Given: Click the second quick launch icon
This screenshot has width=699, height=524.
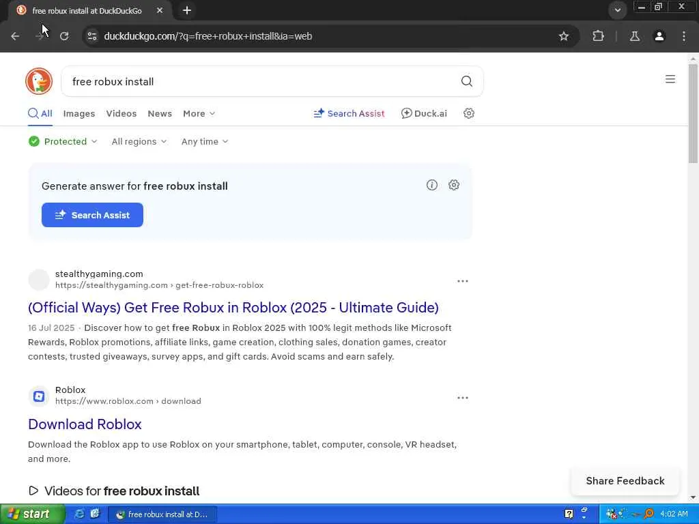Looking at the screenshot, I should tap(95, 514).
